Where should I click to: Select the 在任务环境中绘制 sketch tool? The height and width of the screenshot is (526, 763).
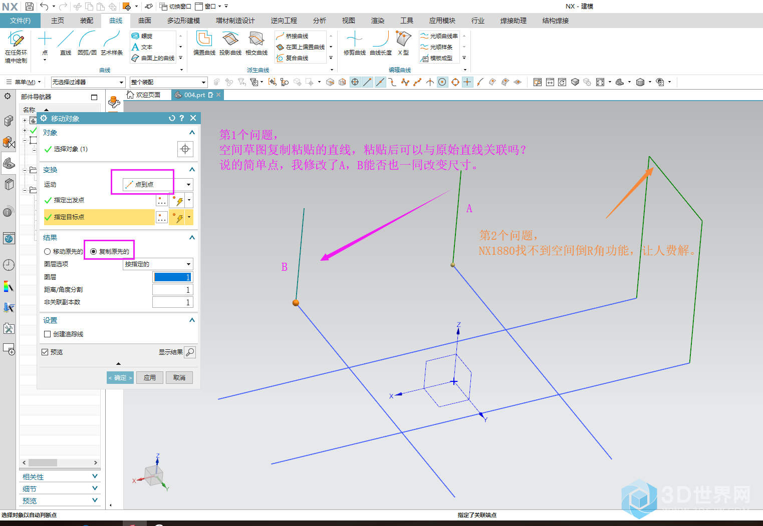16,47
